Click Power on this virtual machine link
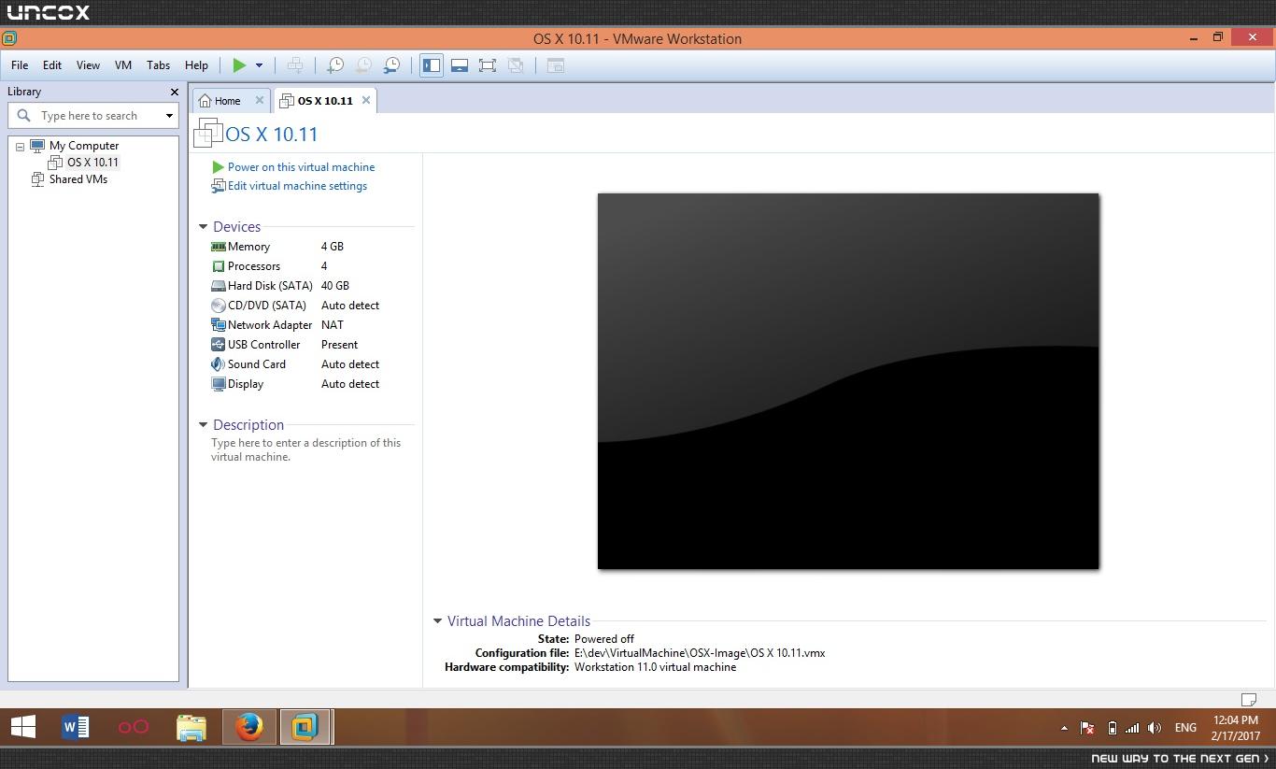The height and width of the screenshot is (769, 1276). [x=301, y=167]
